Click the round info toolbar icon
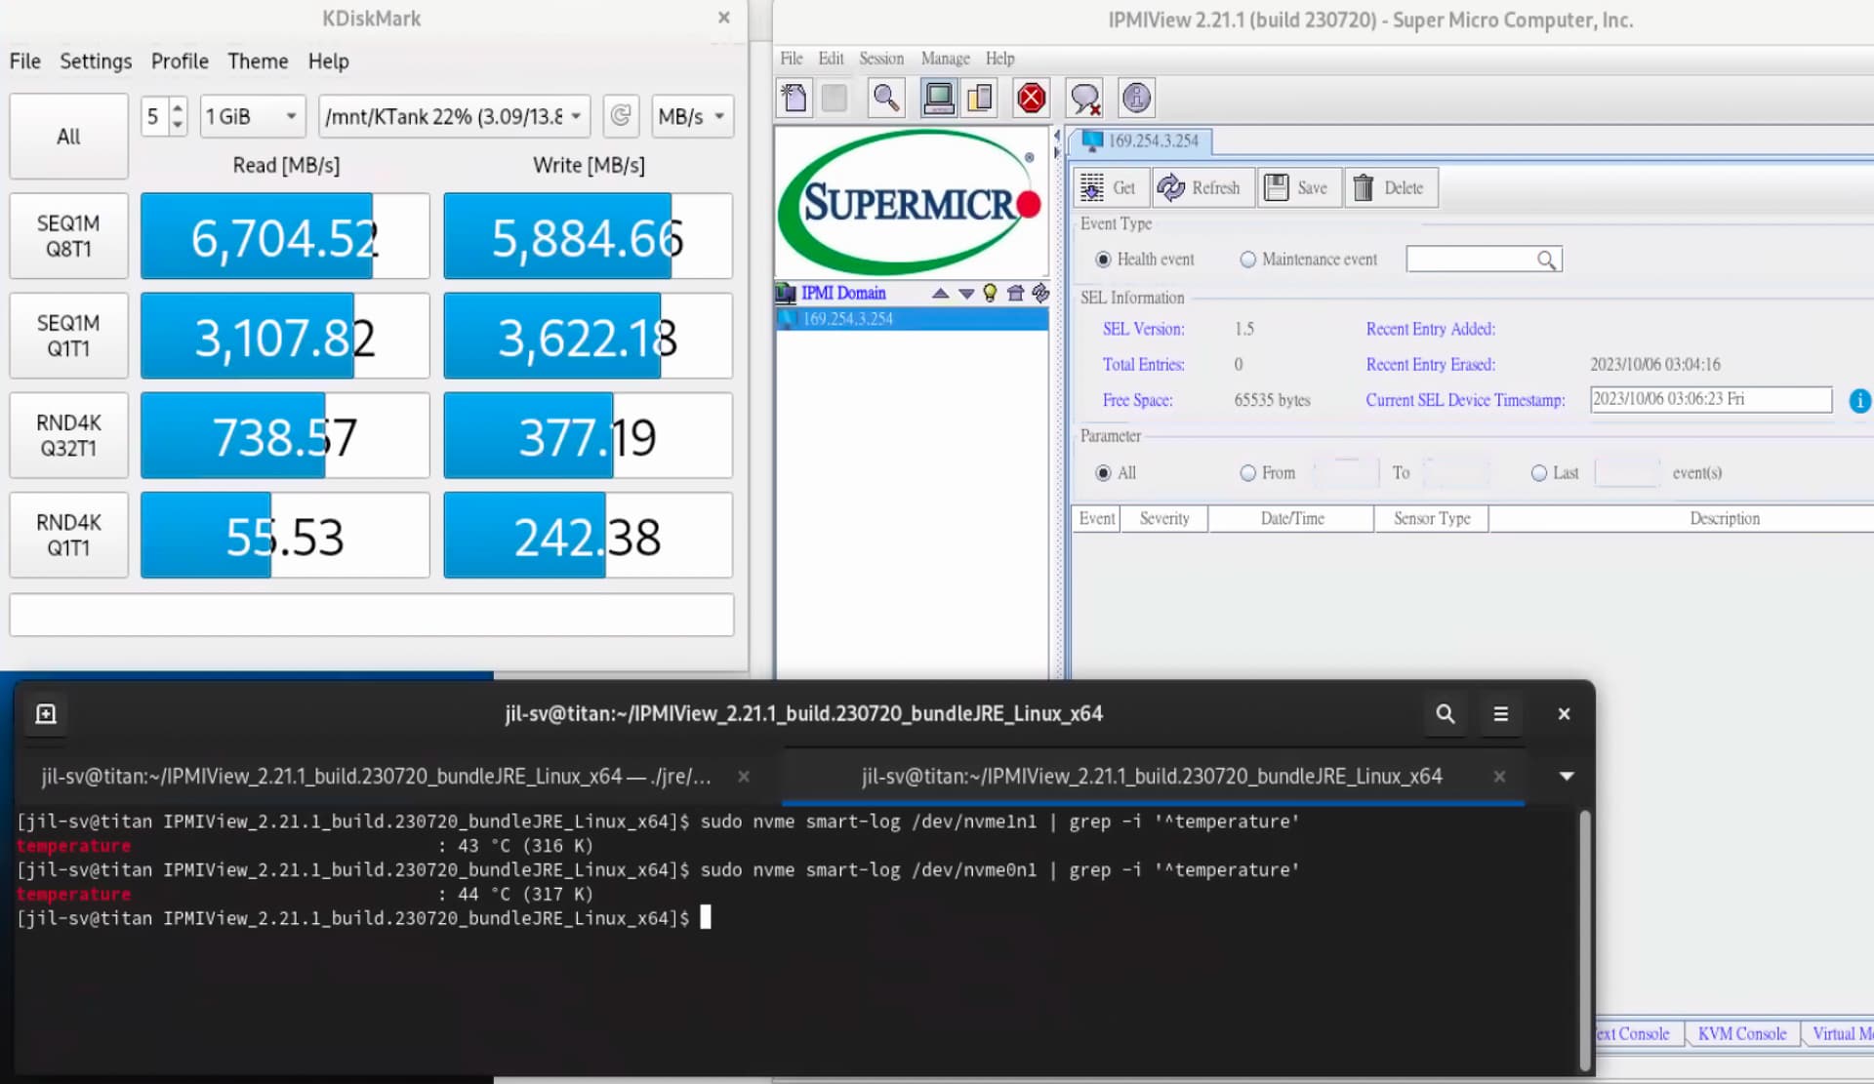Image resolution: width=1874 pixels, height=1084 pixels. (1136, 98)
